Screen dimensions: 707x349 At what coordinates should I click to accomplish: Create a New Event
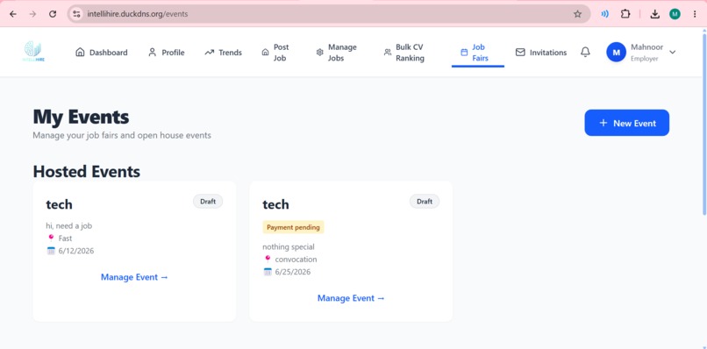tap(627, 123)
